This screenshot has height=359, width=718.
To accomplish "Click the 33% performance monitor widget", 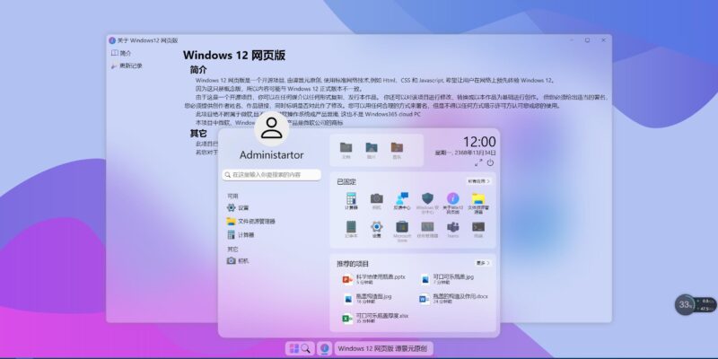I will pos(686,304).
